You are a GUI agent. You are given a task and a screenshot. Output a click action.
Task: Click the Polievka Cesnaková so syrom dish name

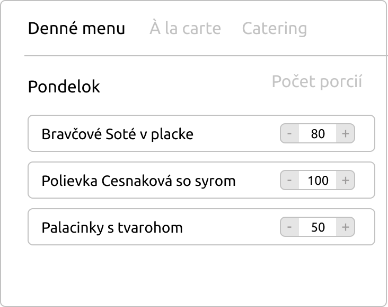click(x=138, y=181)
